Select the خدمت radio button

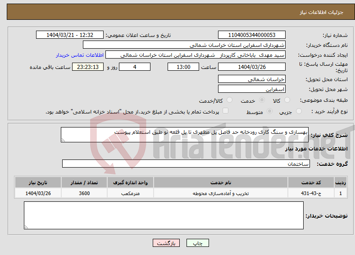point(262,100)
